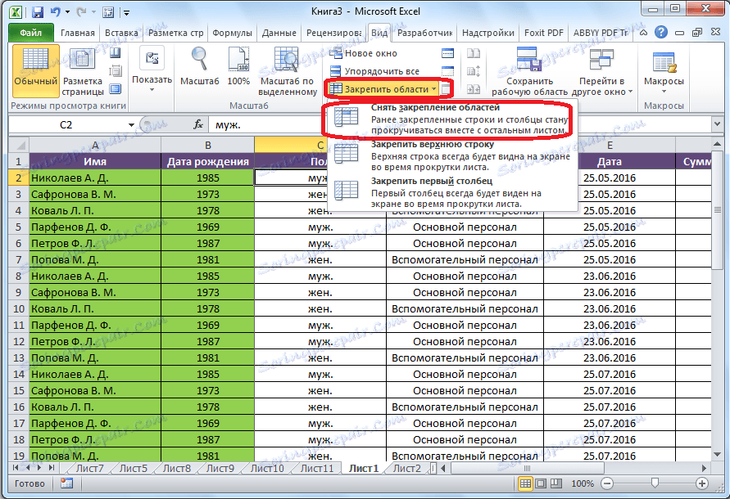Open the Закрепить области dropdown

[383, 88]
